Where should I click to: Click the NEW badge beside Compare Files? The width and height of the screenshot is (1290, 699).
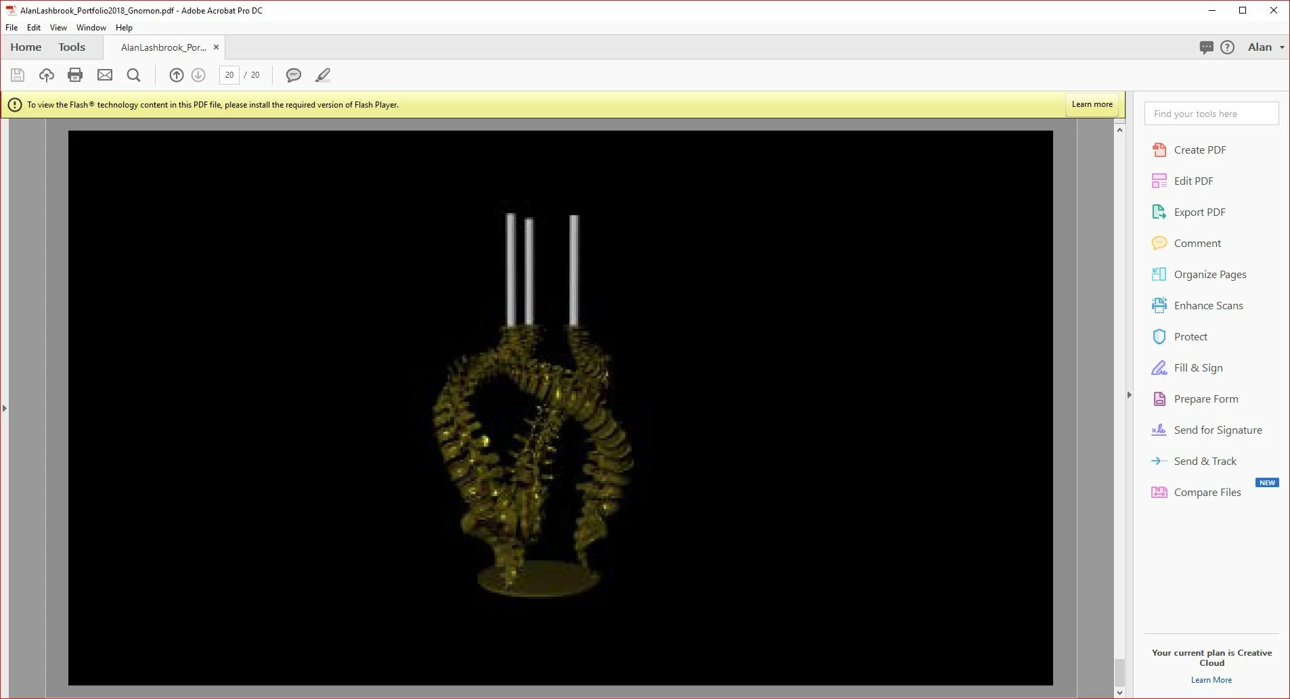[x=1267, y=483]
